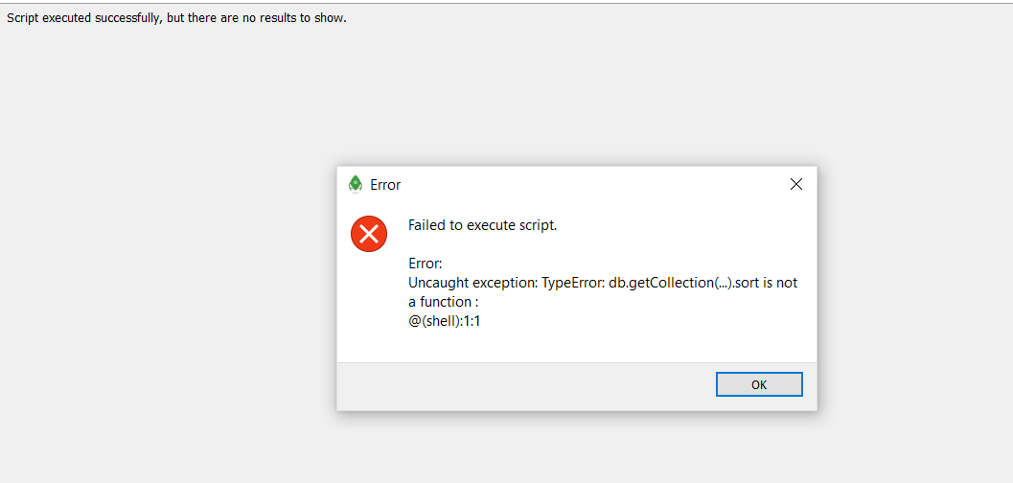Click the "@(shell):1:1" location text

tap(445, 320)
